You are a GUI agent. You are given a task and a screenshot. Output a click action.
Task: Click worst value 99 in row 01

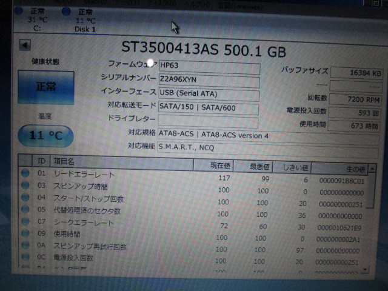pos(266,179)
